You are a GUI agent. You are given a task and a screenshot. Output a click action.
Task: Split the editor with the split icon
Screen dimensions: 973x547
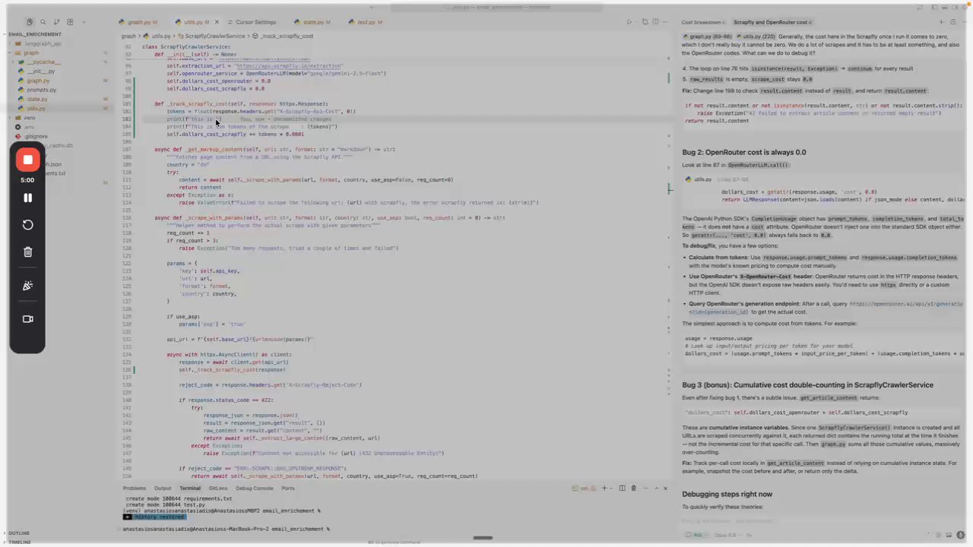click(655, 22)
